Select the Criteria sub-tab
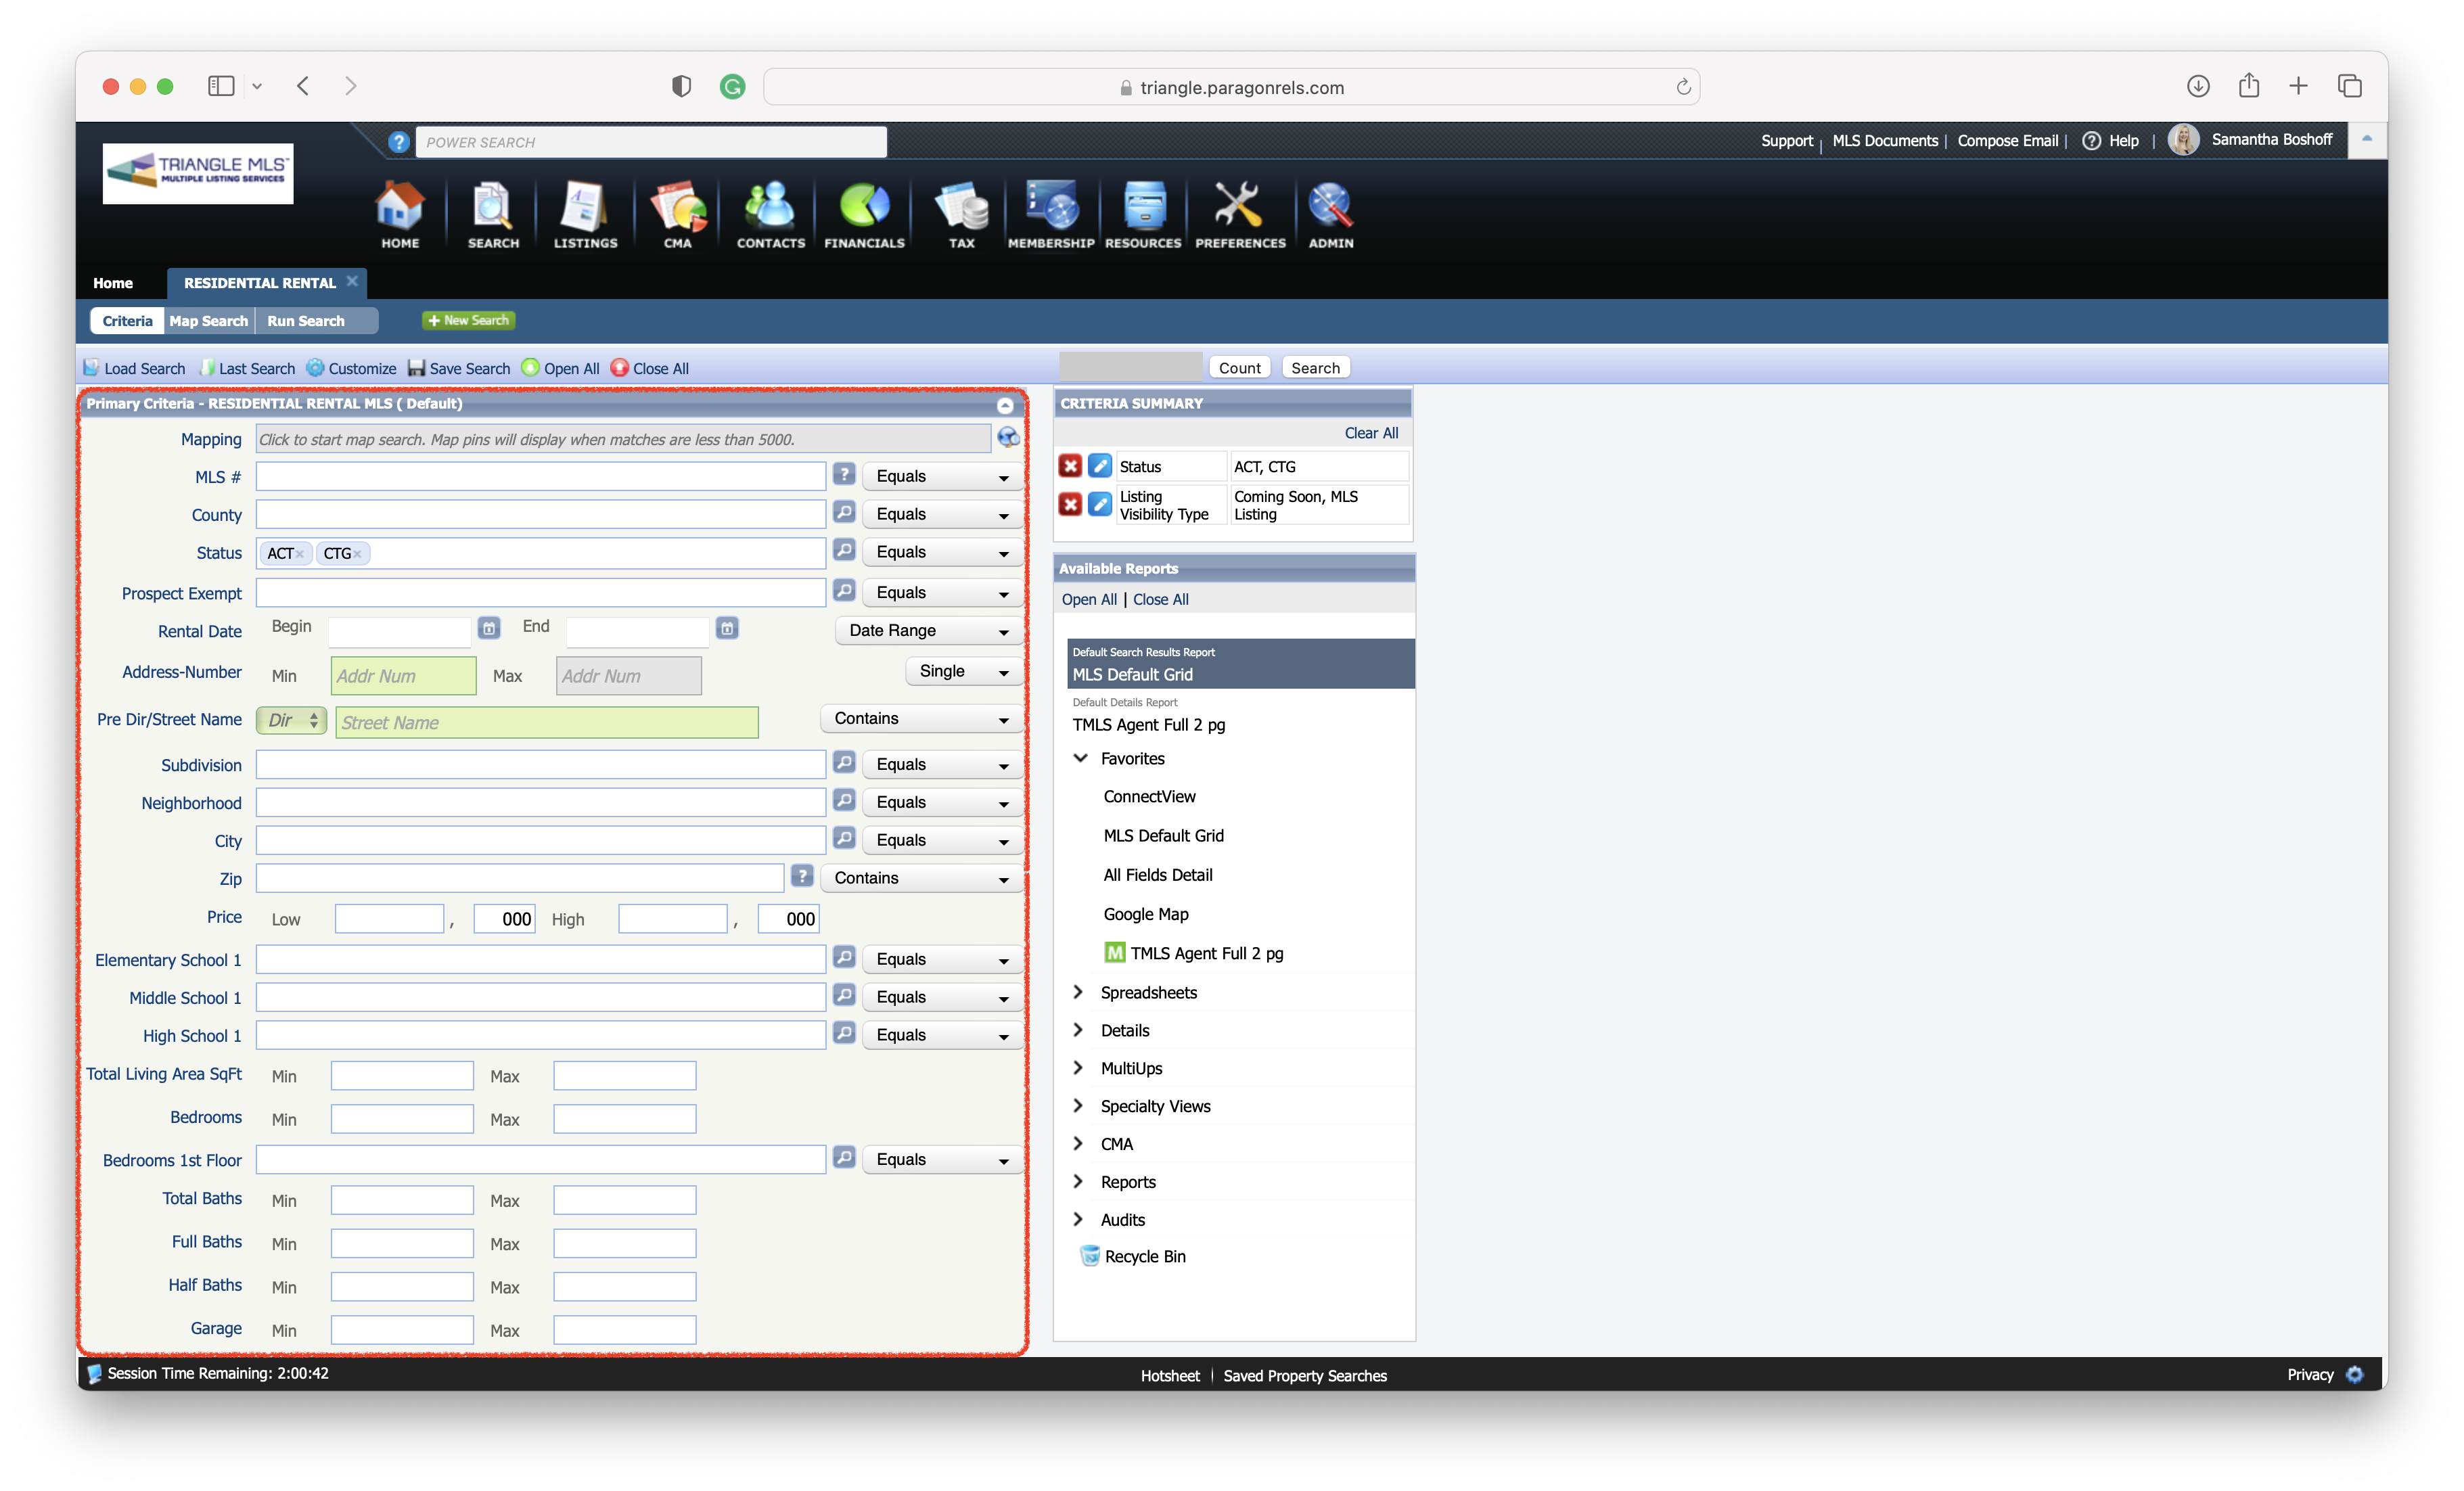 click(x=127, y=321)
